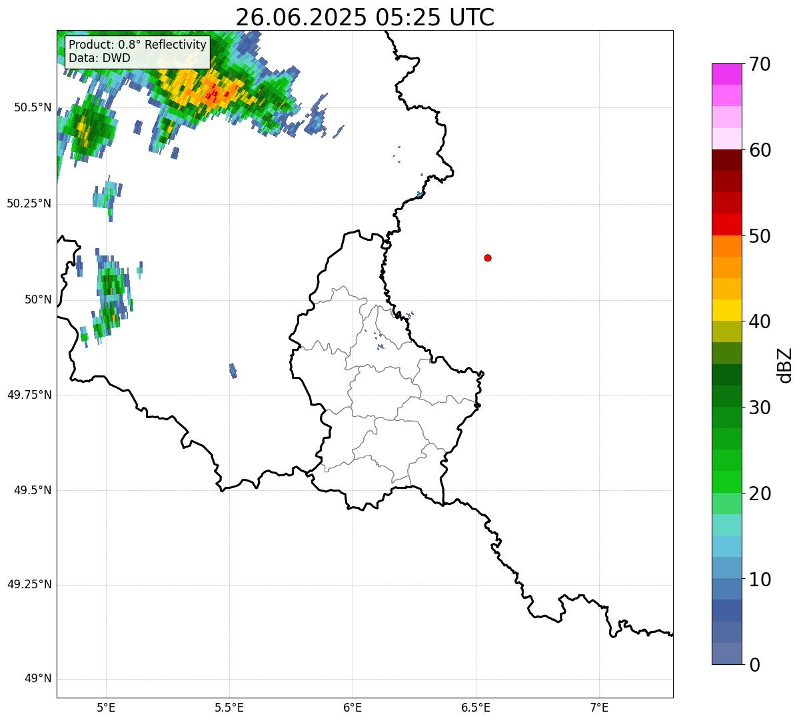Click the magenta top colorbar segment
The image size is (801, 721).
(x=726, y=74)
